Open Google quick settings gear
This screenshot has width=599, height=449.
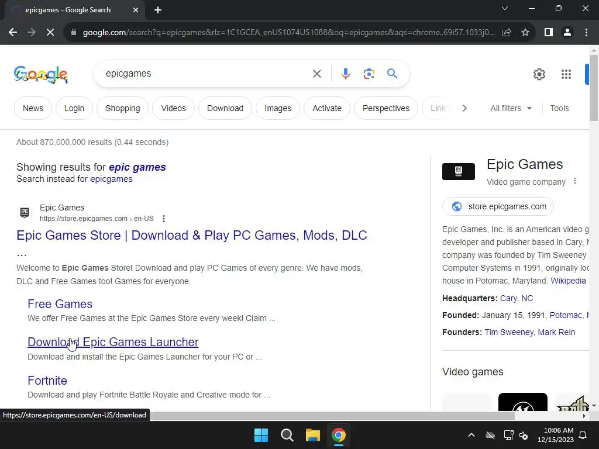pyautogui.click(x=539, y=74)
